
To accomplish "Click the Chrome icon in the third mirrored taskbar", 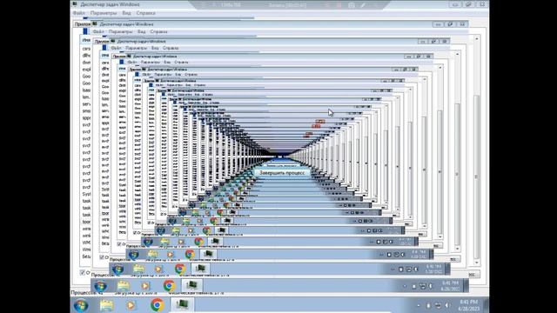I will [190, 254].
